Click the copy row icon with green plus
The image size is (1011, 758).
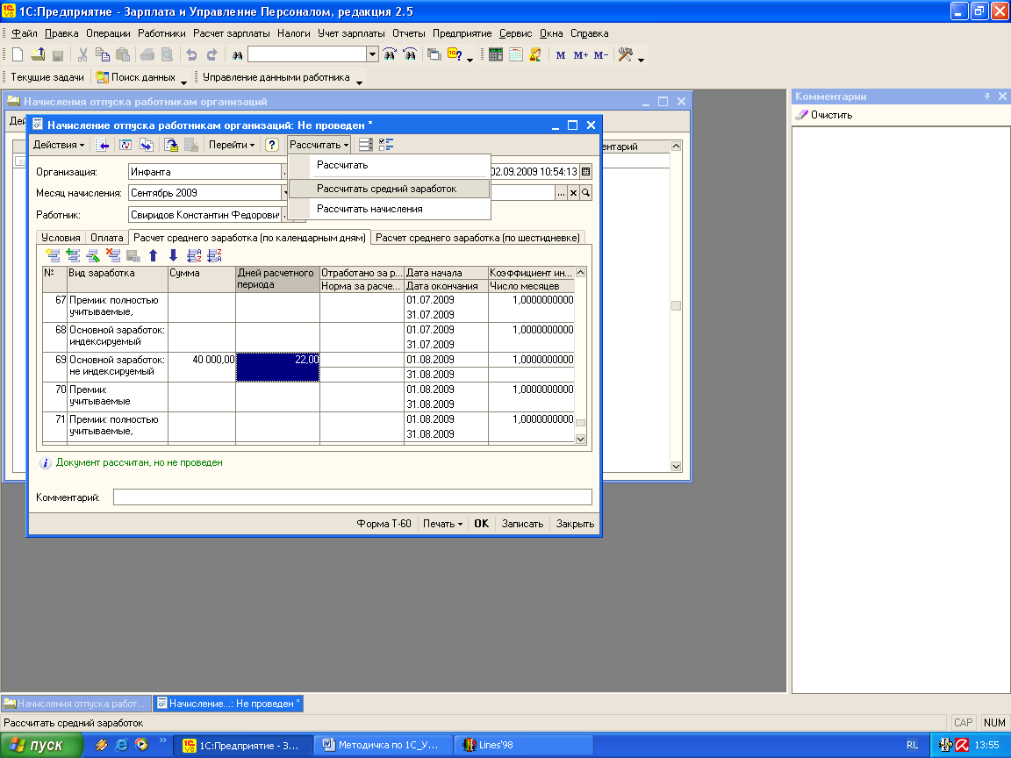click(73, 255)
